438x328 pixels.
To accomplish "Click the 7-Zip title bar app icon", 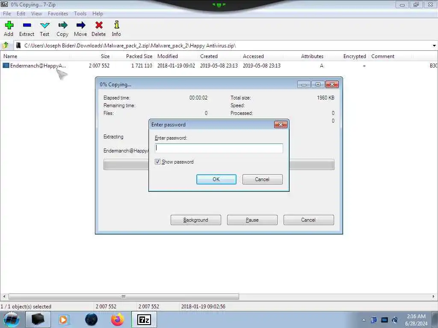I will [4, 4].
